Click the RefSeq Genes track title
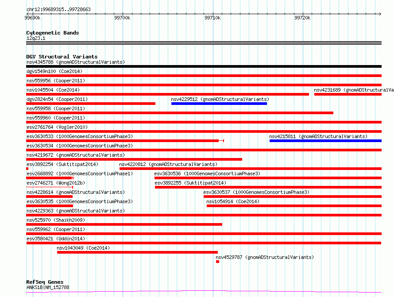The image size is (394, 297). (45, 282)
